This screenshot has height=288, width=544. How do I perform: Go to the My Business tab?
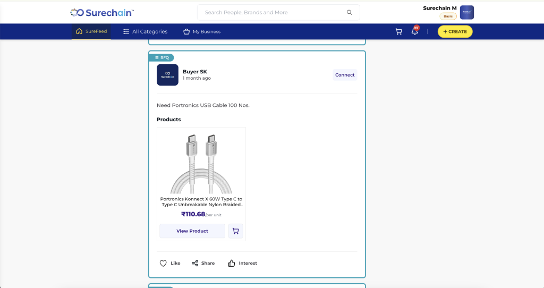202,31
